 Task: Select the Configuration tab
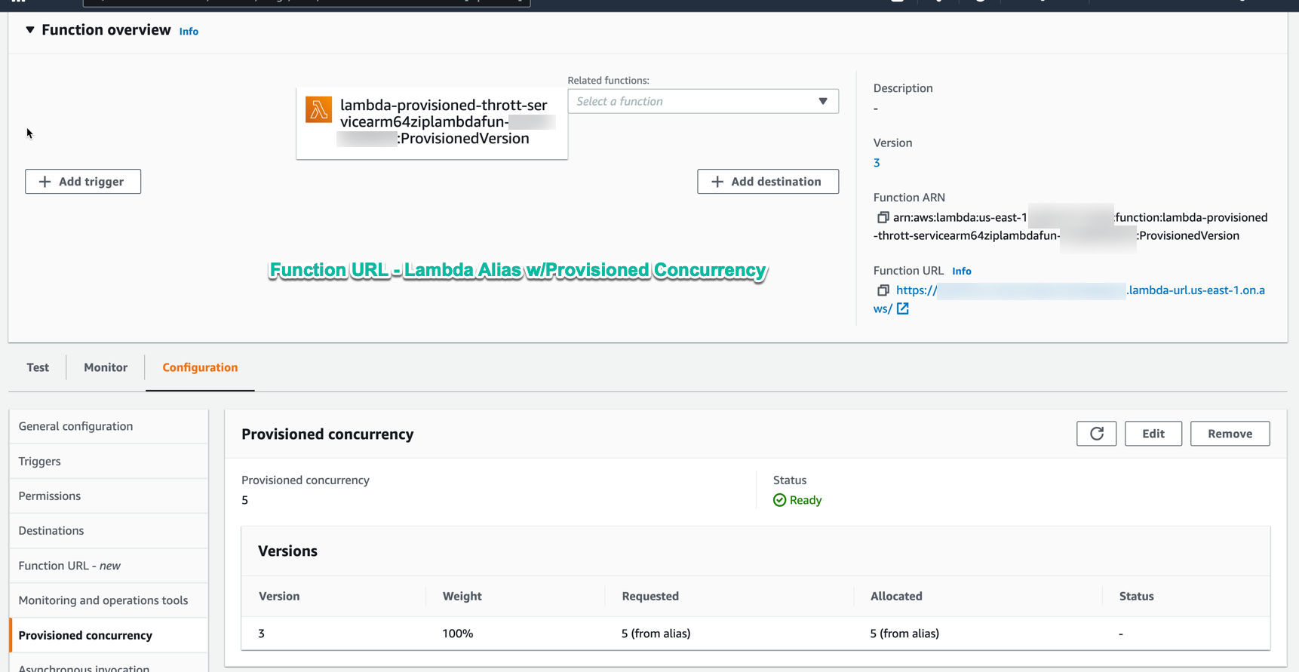coord(200,367)
